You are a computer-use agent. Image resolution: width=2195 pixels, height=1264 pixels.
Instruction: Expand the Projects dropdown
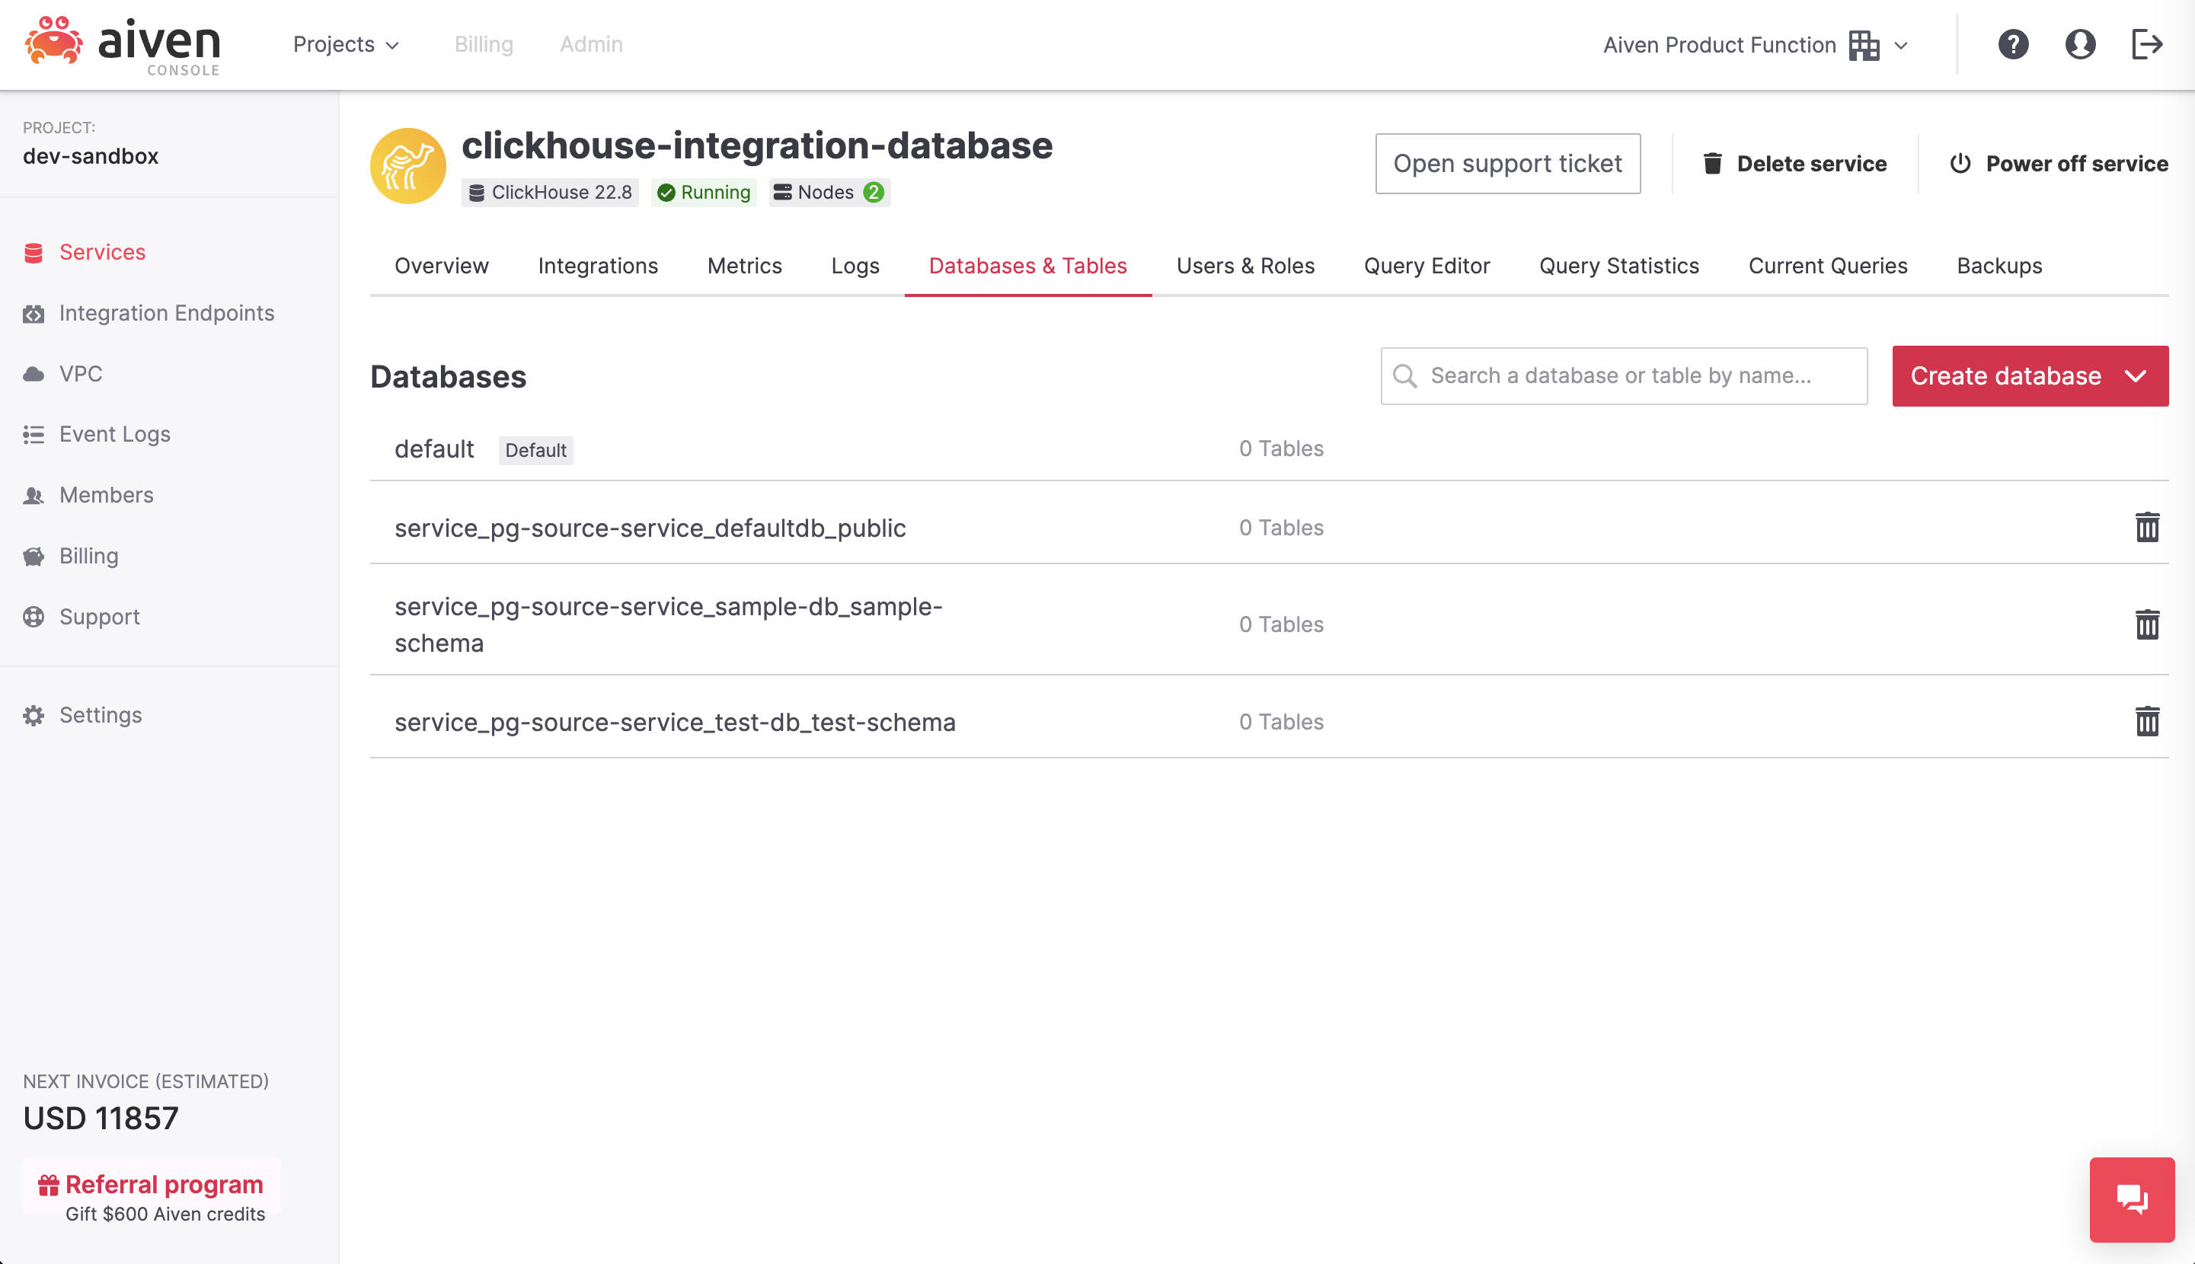click(346, 44)
